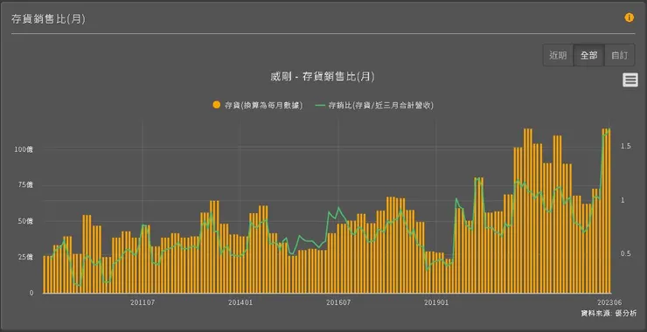The image size is (647, 332).
Task: Click the 50億 y-axis label
Action: point(25,221)
